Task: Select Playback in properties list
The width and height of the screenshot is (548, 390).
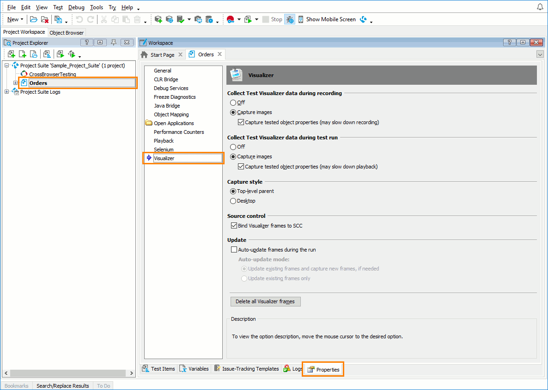Action: tap(164, 141)
